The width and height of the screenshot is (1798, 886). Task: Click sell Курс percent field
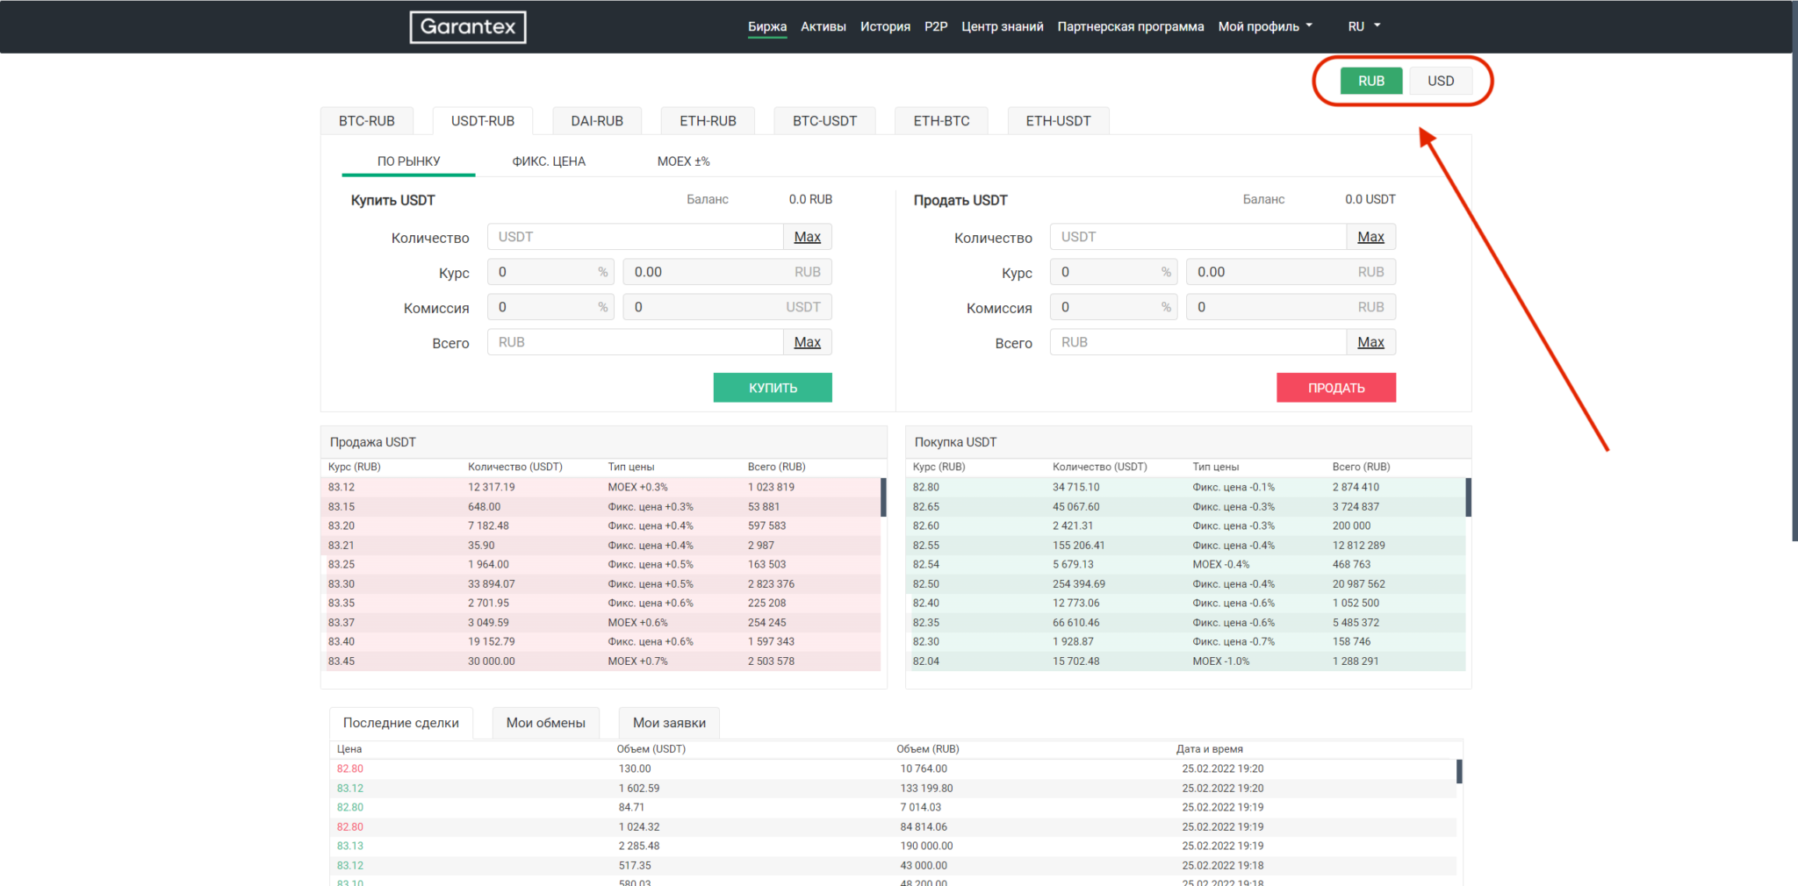click(1113, 272)
